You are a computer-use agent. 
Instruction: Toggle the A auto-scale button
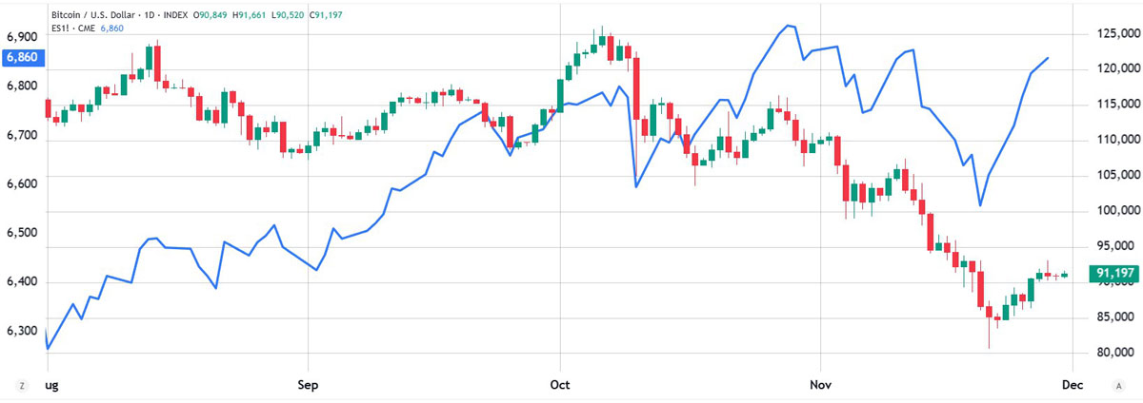point(1118,385)
